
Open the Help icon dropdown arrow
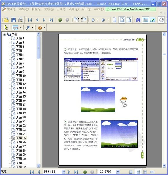[45, 27]
